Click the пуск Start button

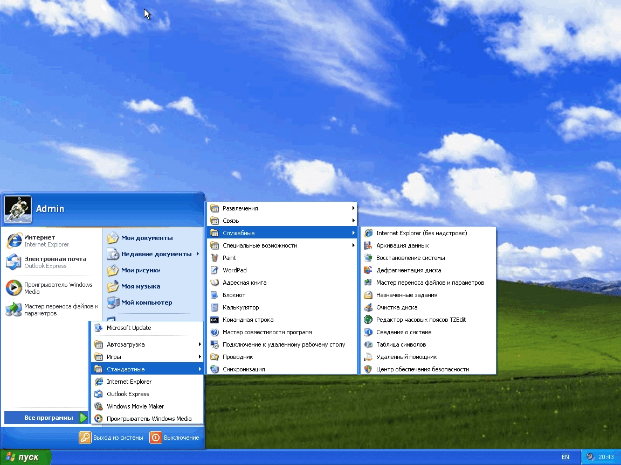point(25,457)
